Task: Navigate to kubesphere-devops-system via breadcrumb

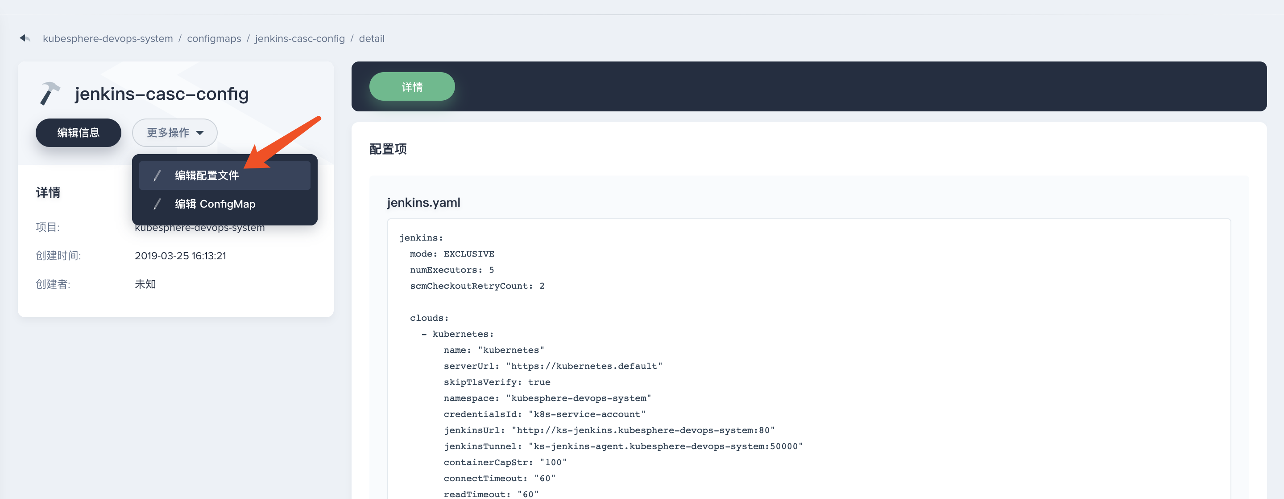Action: click(108, 38)
